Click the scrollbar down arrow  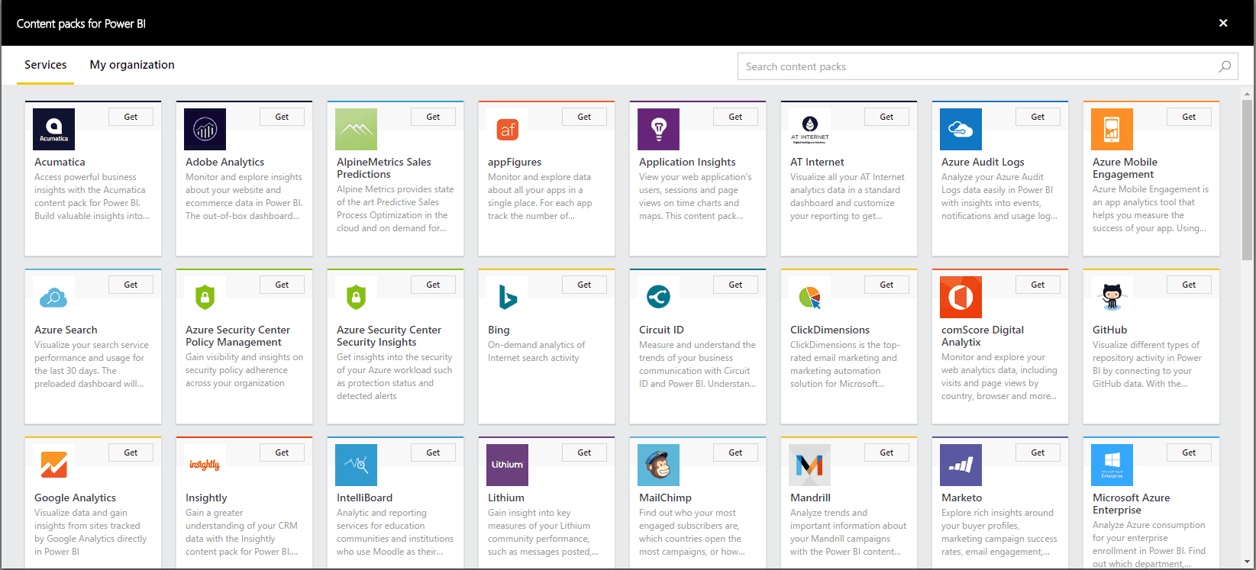(1248, 562)
